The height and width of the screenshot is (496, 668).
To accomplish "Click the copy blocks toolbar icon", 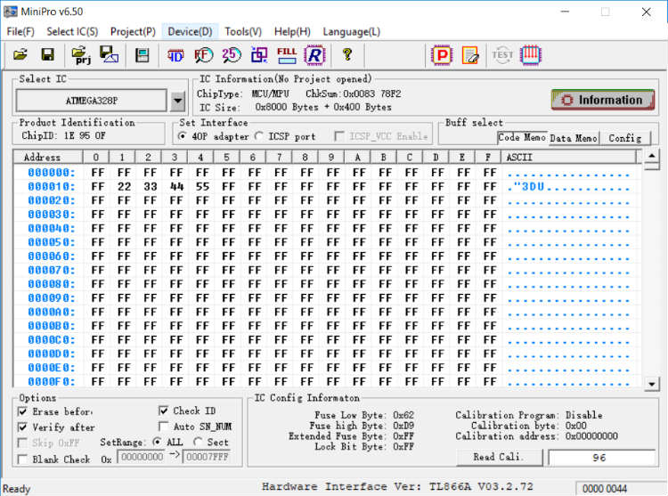I will click(259, 55).
